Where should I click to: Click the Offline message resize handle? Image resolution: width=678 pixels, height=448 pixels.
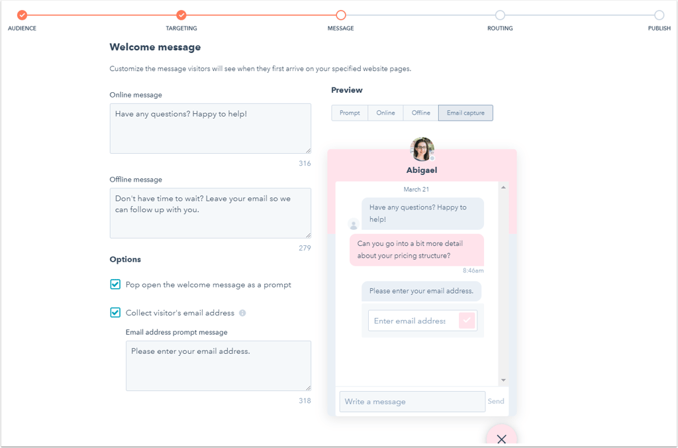pyautogui.click(x=309, y=235)
